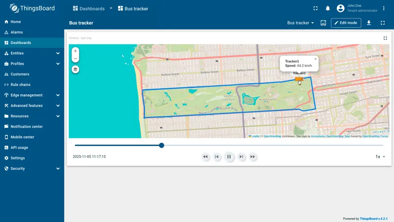Screen dimensions: 394x222
Task: Open the OpenStreetMap France link
Action: pos(375,136)
